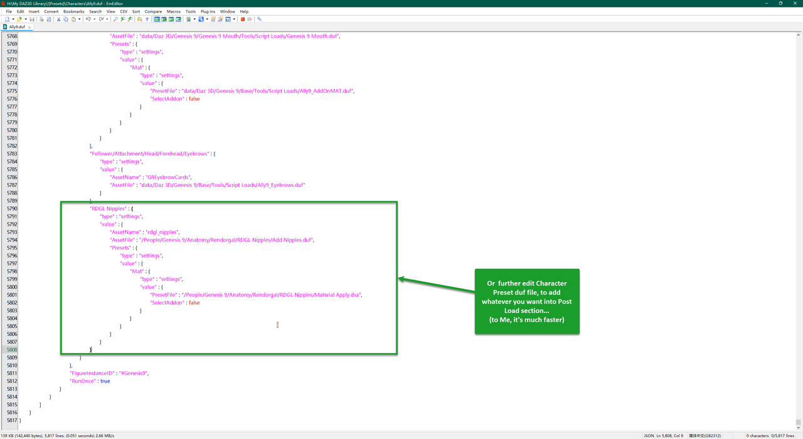This screenshot has height=439, width=803.
Task: Open the Bookmarks menu
Action: [x=74, y=11]
